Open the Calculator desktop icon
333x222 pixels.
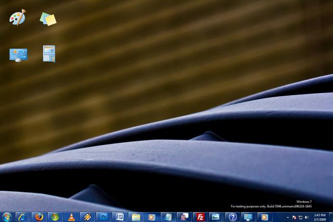49,54
